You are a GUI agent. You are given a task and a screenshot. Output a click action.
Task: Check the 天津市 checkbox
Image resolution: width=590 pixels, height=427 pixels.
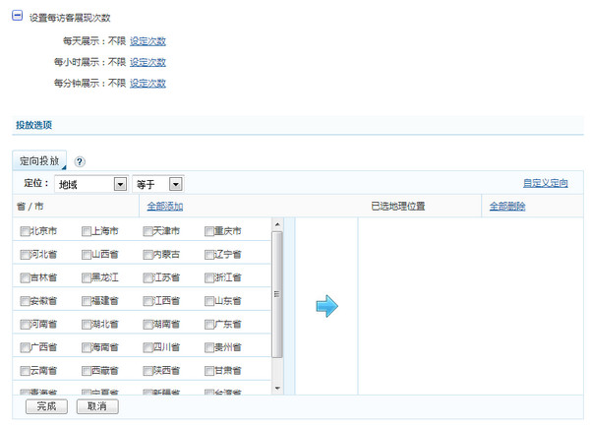(147, 231)
